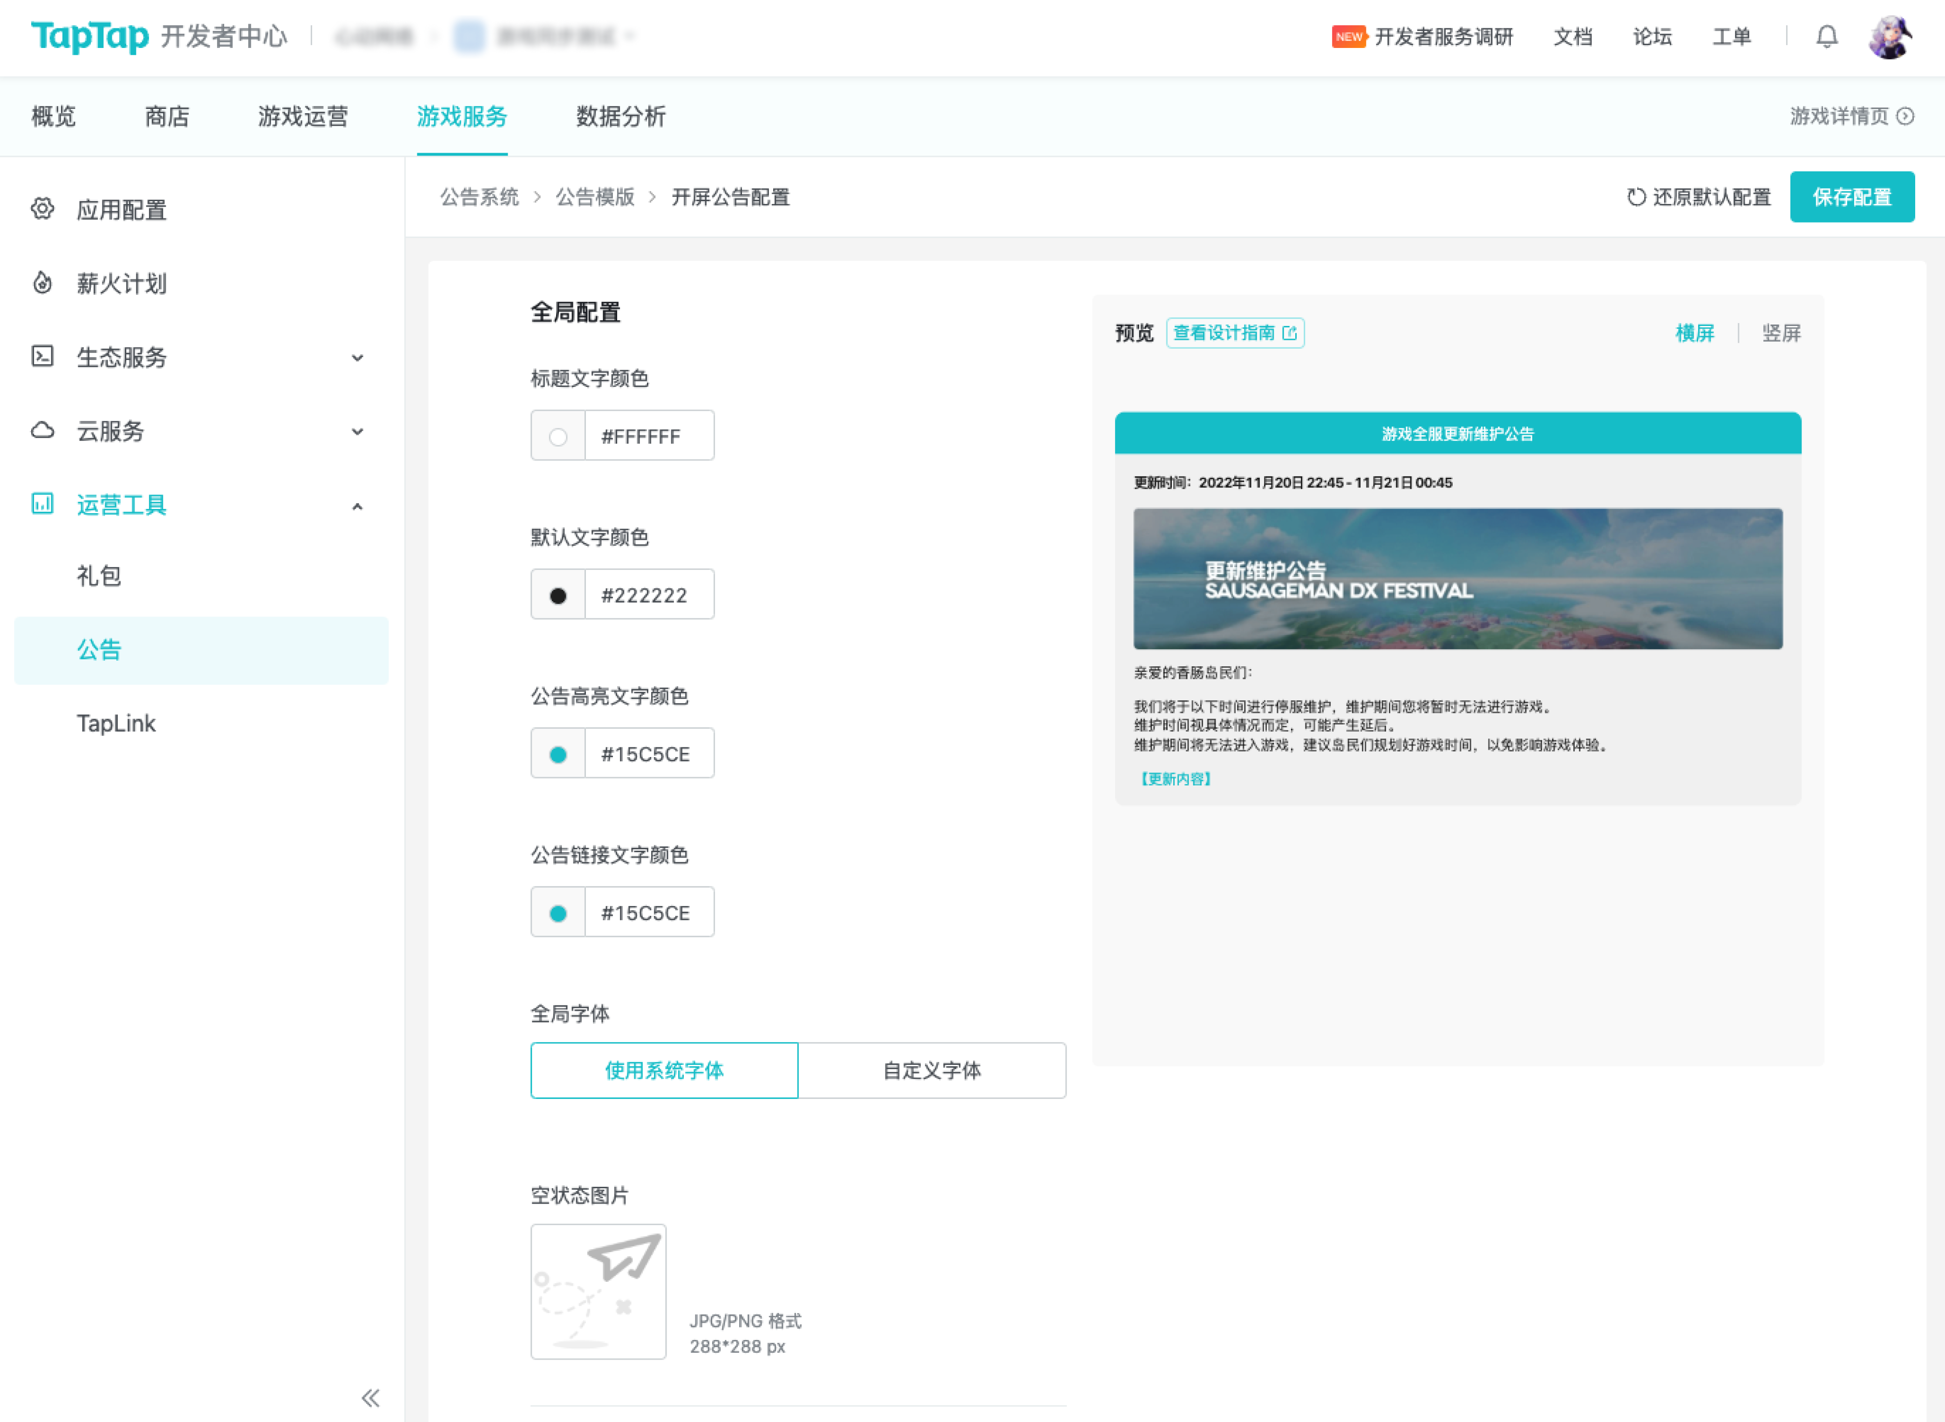This screenshot has height=1422, width=1945.
Task: Click the 薪火计划 flame icon
Action: click(x=42, y=282)
